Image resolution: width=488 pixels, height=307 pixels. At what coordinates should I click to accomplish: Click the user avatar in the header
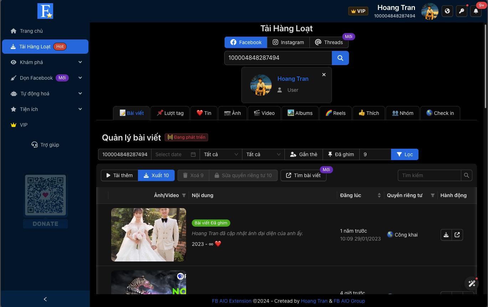[430, 11]
